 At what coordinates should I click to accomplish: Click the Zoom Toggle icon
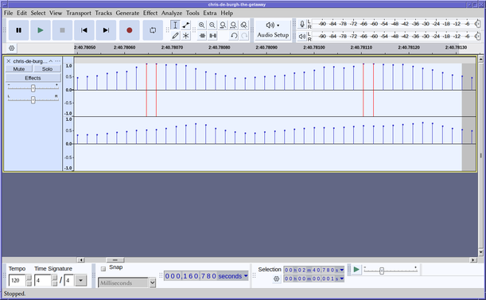click(x=244, y=25)
